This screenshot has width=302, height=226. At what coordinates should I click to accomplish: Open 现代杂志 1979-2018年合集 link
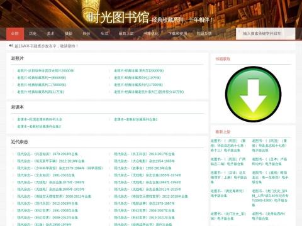(x=47, y=154)
